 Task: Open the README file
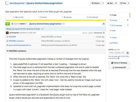(12, 37)
